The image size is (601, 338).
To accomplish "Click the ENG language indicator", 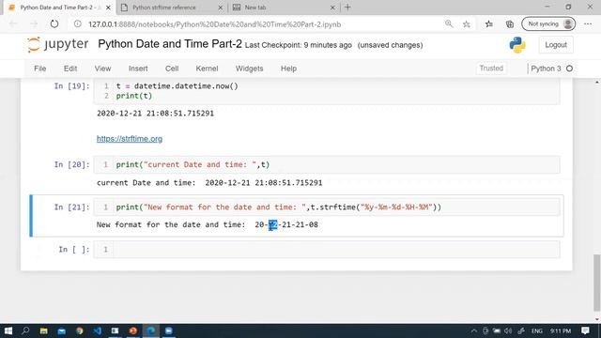I will point(536,330).
